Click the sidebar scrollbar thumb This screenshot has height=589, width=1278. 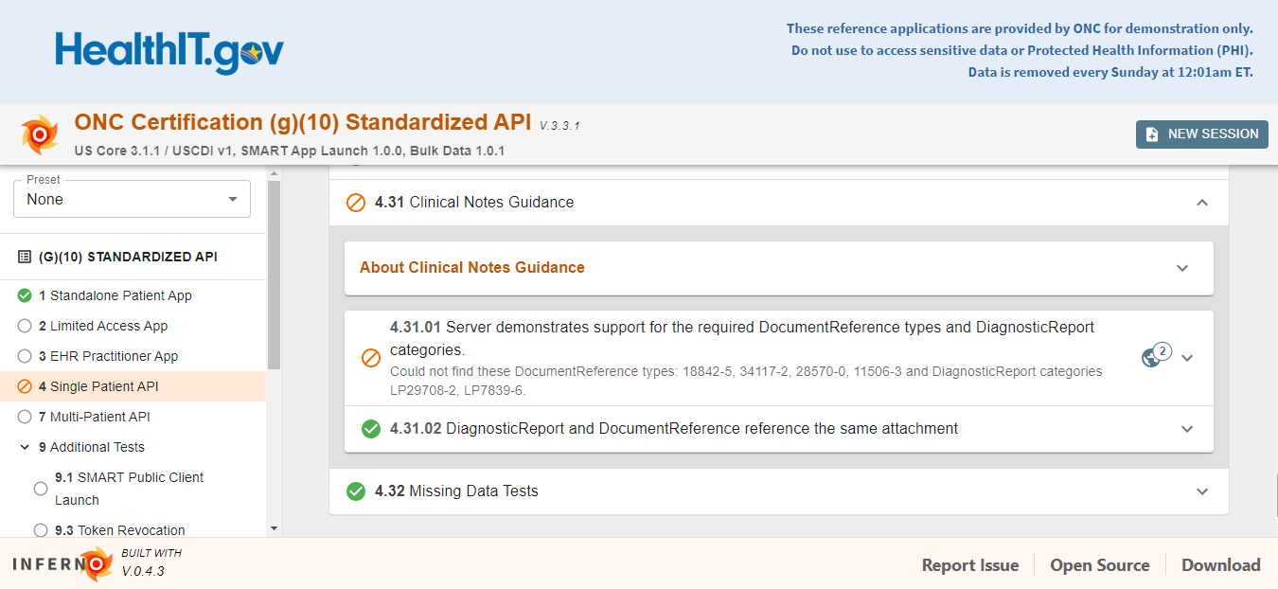point(275,275)
